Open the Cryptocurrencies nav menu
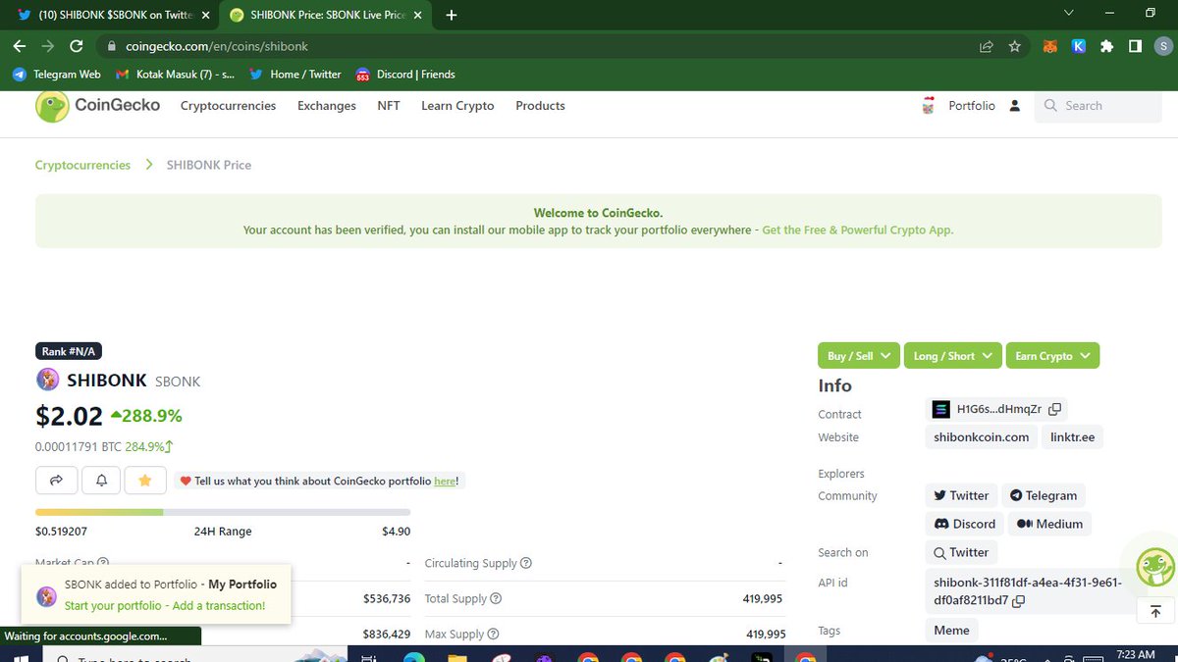 (x=228, y=106)
